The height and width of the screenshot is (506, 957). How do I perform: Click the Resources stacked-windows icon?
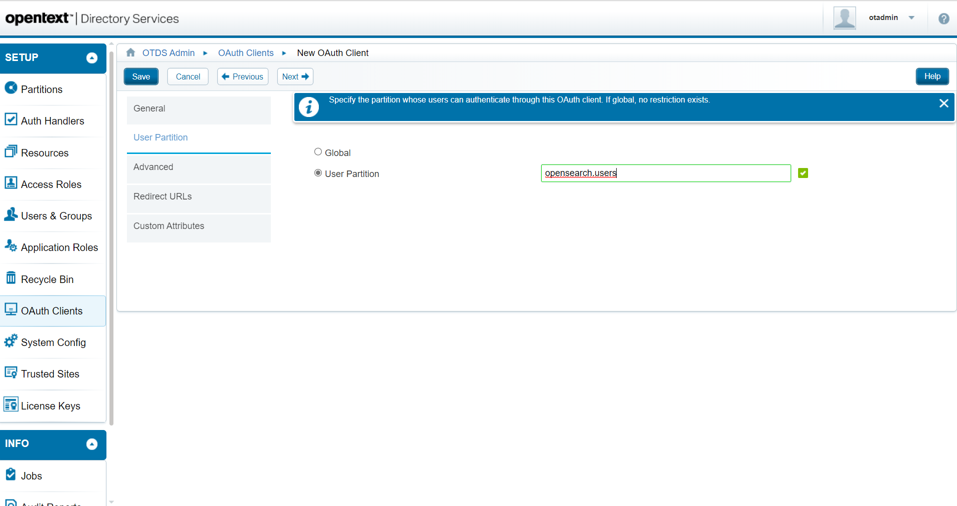pos(11,151)
